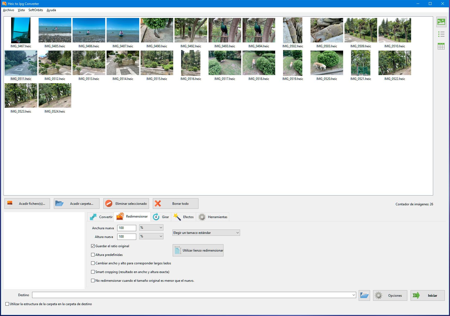Select dog thumbnail IMG_0518.heic
The image size is (450, 316).
coord(259,63)
